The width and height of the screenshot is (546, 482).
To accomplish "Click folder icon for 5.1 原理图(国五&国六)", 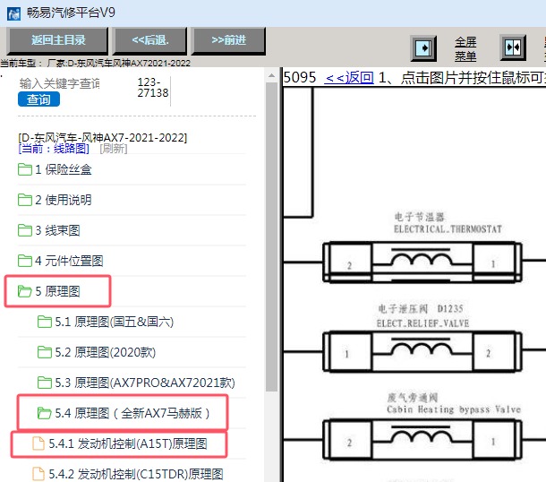I will click(45, 322).
